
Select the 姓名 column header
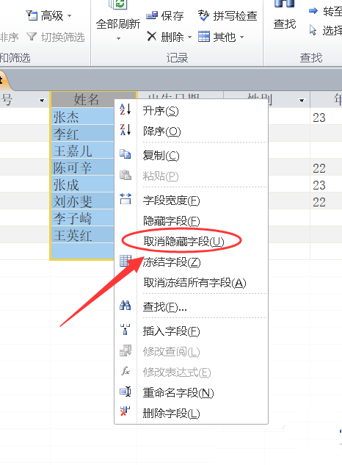click(x=93, y=99)
